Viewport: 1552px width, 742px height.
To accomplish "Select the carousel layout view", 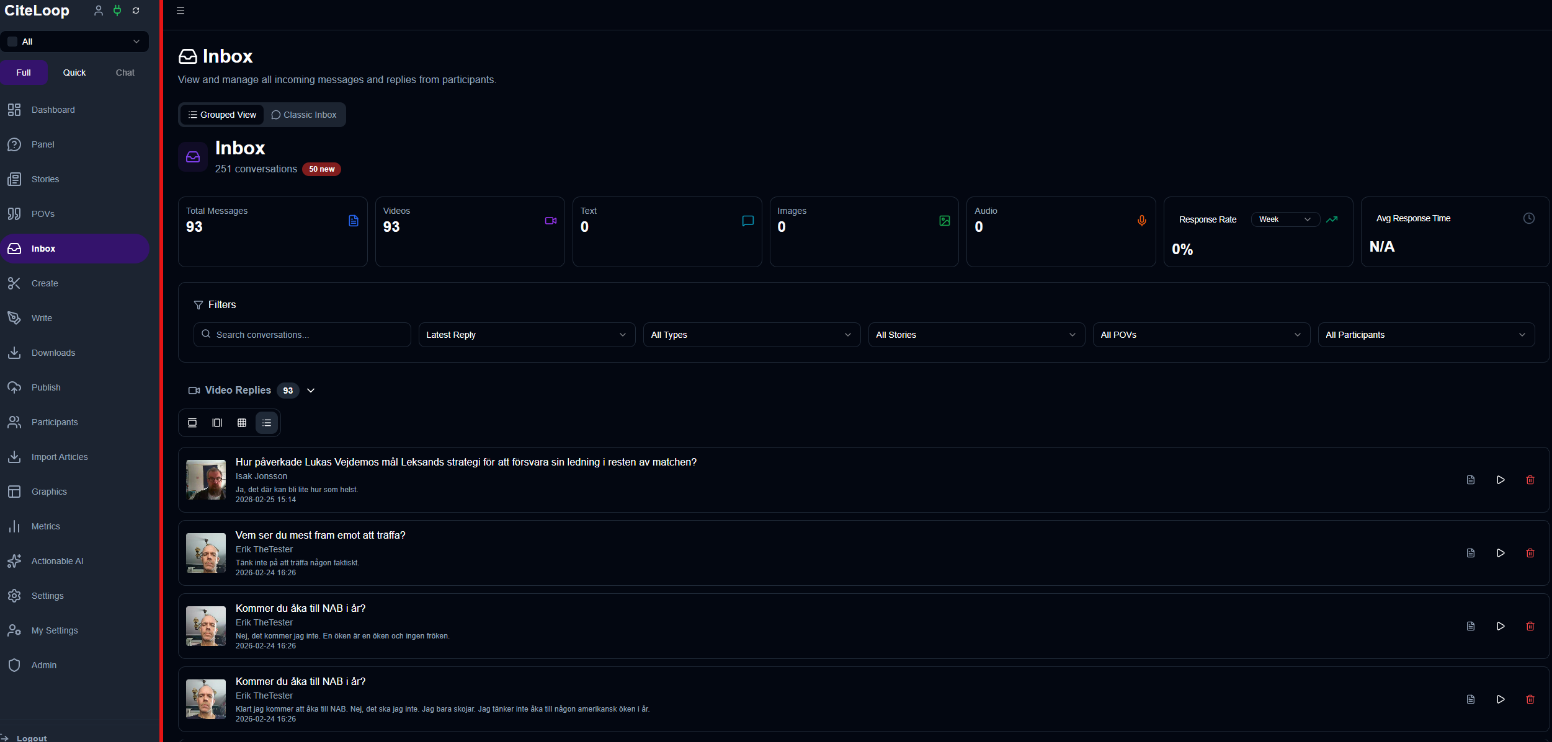I will point(217,423).
